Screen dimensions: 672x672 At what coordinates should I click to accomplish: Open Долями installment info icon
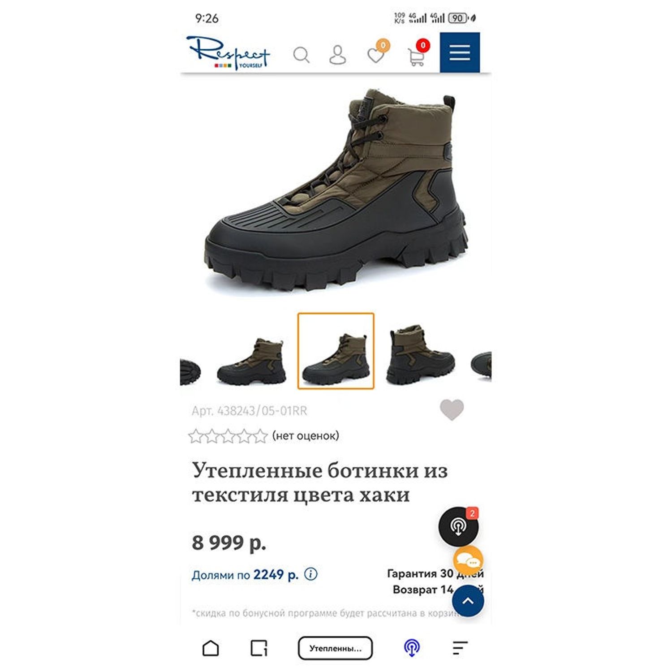(311, 574)
